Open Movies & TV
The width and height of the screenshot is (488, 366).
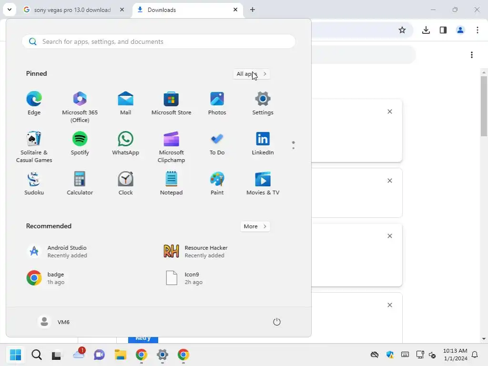tap(263, 183)
